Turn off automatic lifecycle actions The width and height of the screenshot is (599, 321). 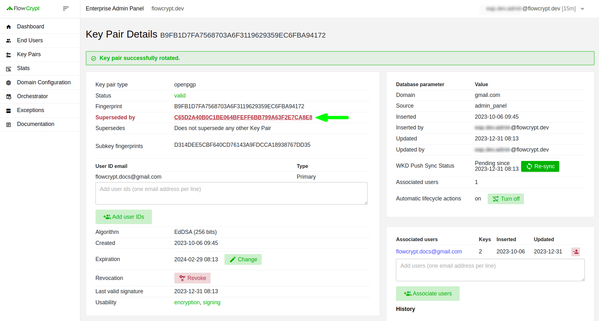[506, 199]
